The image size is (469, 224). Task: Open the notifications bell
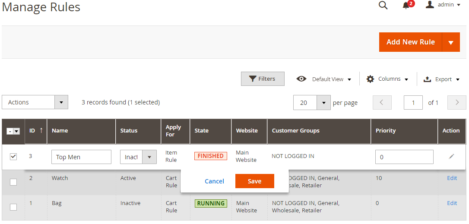coord(406,5)
